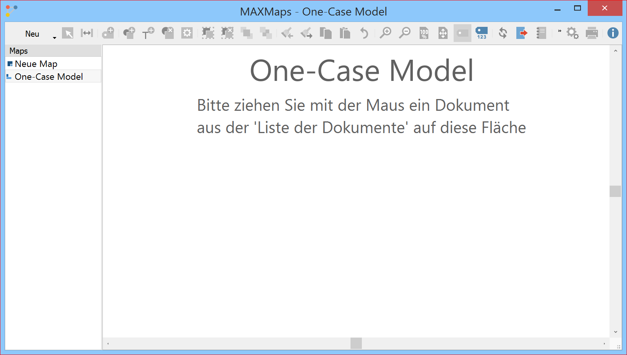
Task: Click the scroll up arrow
Action: tap(615, 51)
